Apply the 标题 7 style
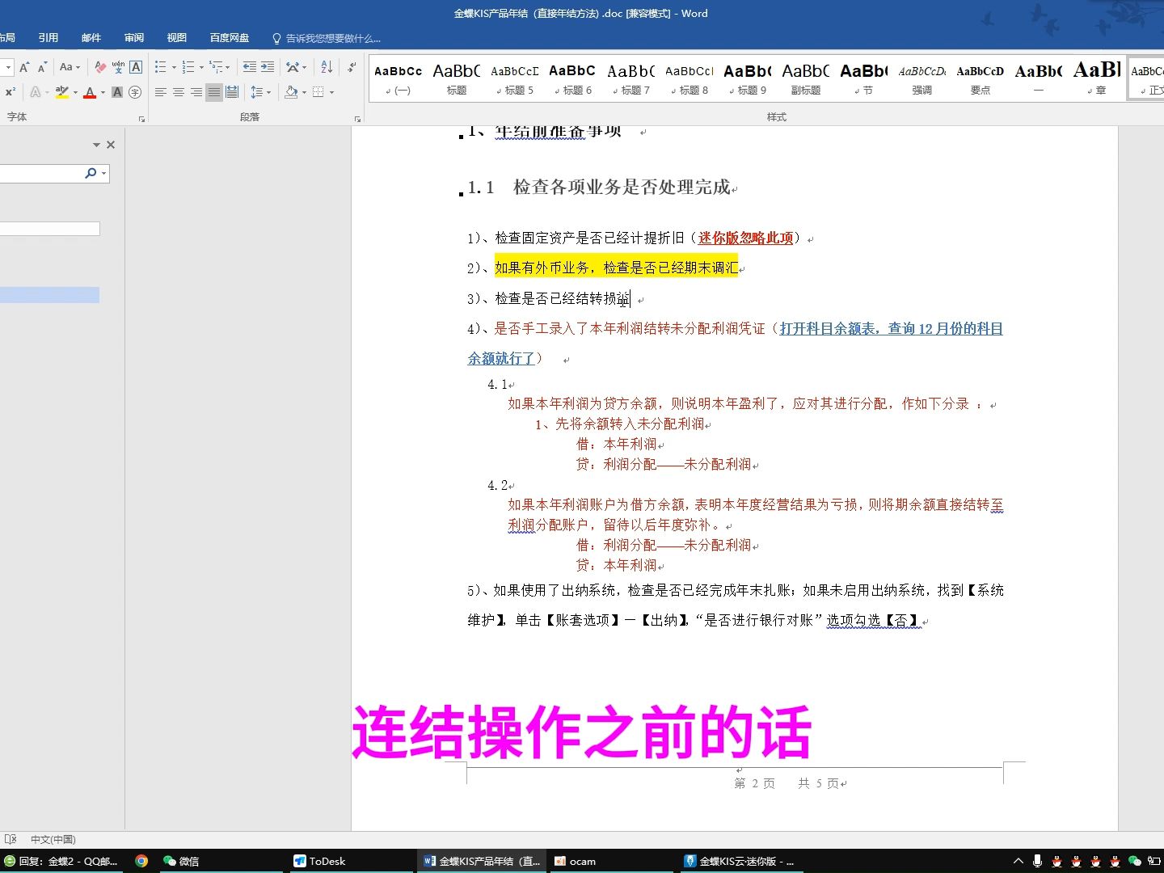 pyautogui.click(x=631, y=79)
